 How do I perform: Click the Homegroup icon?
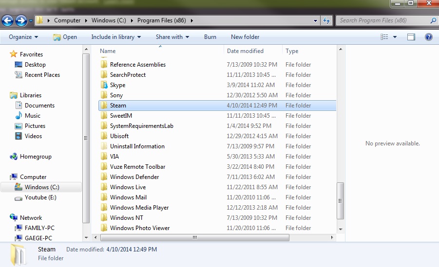click(14, 156)
